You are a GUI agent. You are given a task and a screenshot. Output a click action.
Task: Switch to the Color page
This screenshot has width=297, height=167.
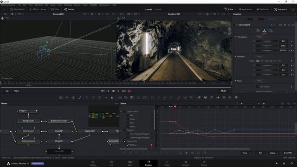(x=167, y=163)
